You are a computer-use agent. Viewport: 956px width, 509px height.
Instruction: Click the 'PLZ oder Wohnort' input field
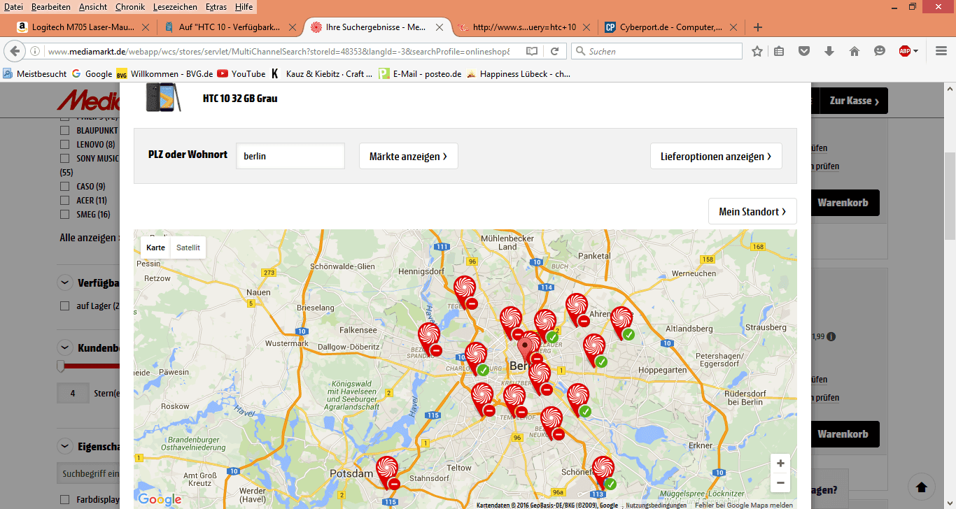[290, 156]
